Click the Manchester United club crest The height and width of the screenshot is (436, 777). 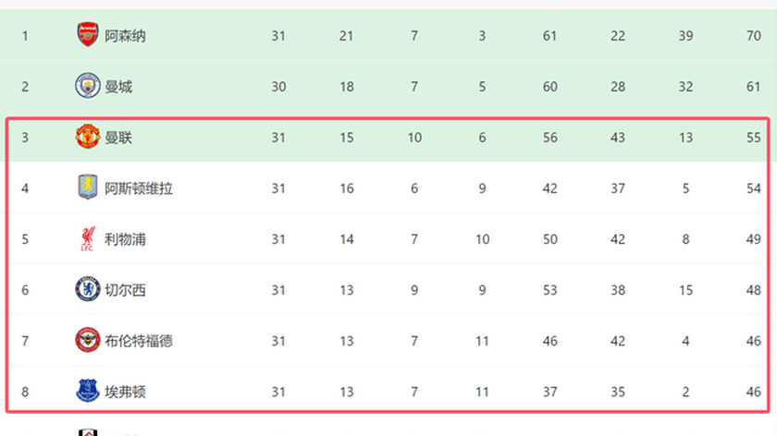(x=86, y=138)
